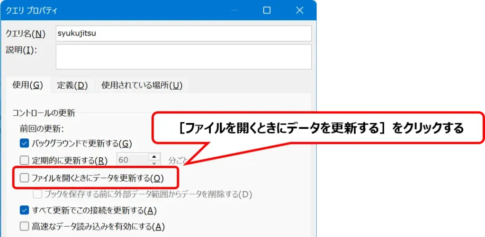This screenshot has height=237, width=485.
Task: Toggle ブックを保存する前に外部データ範囲からデータを削除する checkbox
Action: point(38,194)
